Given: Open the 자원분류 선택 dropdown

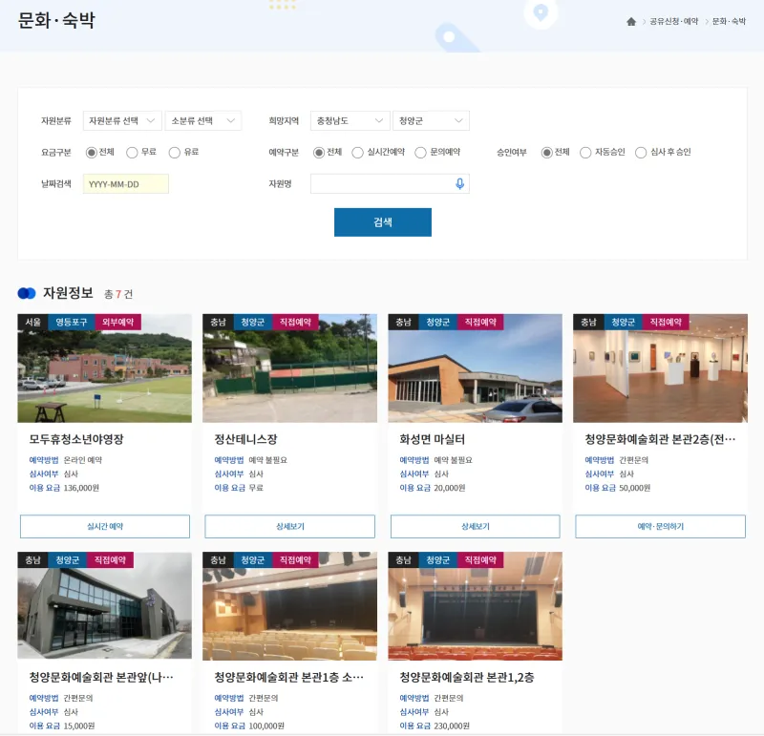Looking at the screenshot, I should [x=121, y=121].
